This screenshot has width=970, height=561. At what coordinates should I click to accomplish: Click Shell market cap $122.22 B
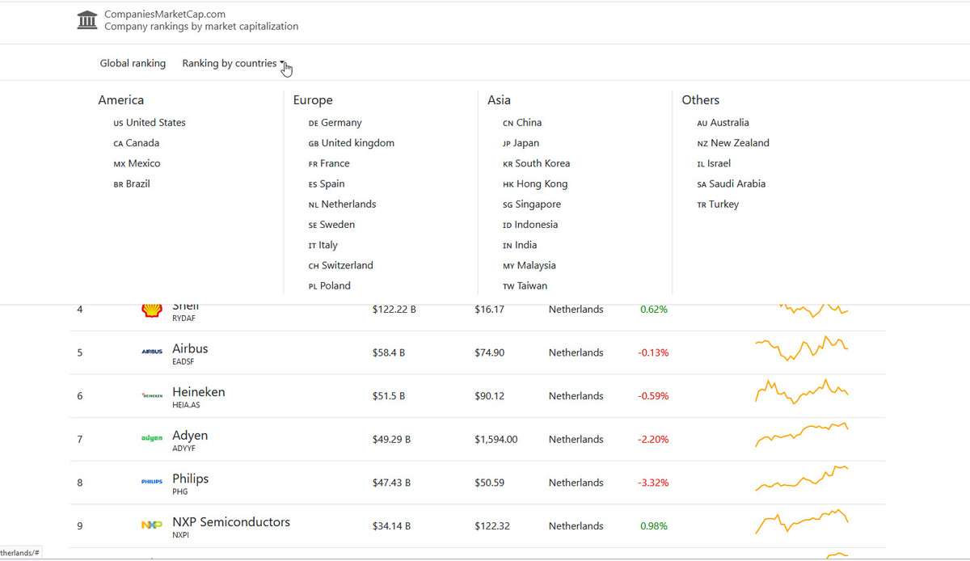click(x=394, y=310)
